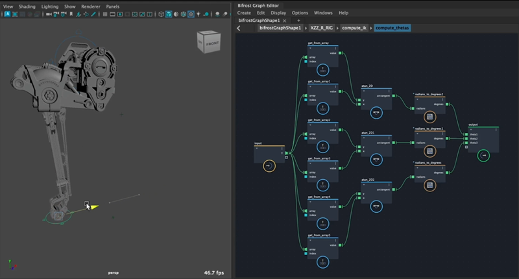The height and width of the screenshot is (279, 519).
Task: Click the Lock Camera icon in viewport toolbar
Action: point(56,14)
